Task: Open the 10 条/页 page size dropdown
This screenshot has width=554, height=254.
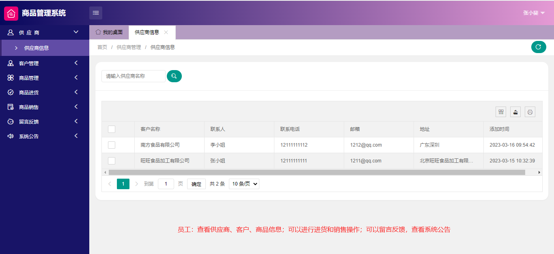Action: coord(244,184)
